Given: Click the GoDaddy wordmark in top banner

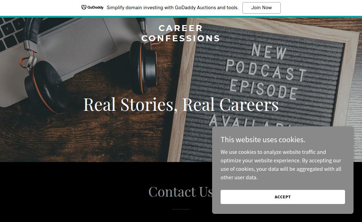Looking at the screenshot, I should [x=95, y=7].
